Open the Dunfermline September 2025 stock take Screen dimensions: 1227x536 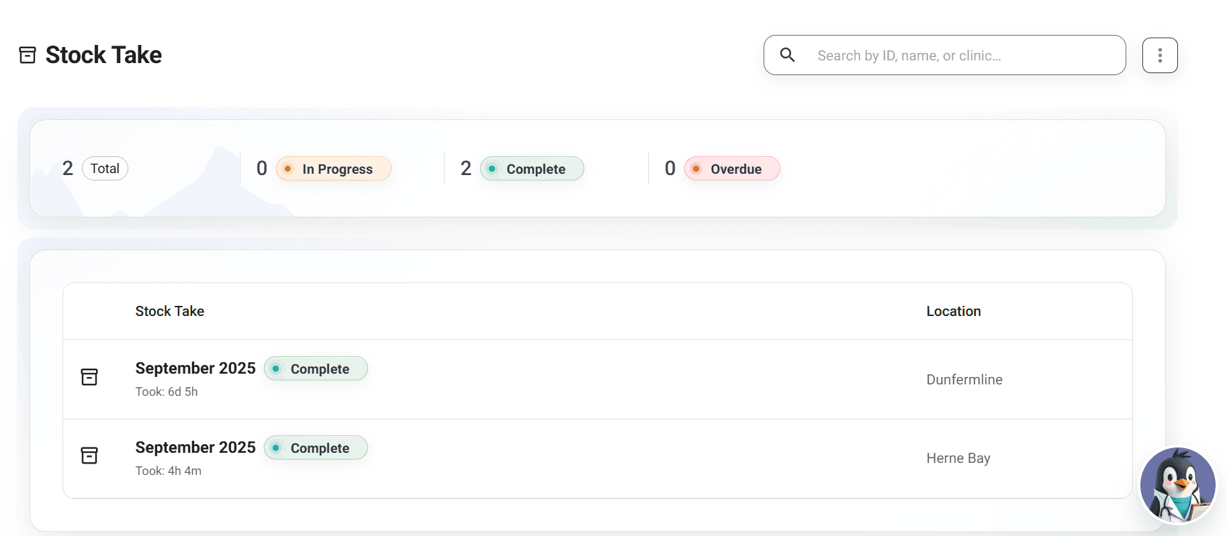pos(195,368)
